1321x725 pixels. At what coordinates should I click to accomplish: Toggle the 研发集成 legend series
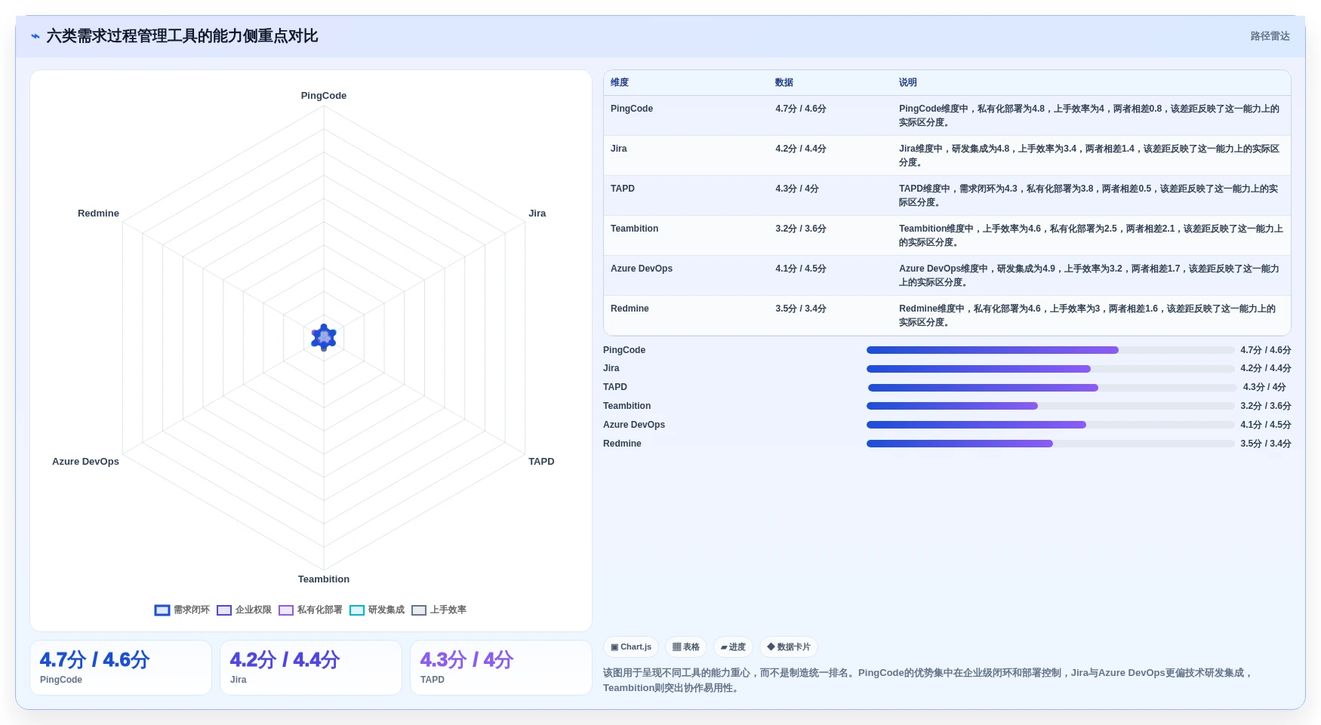(377, 610)
